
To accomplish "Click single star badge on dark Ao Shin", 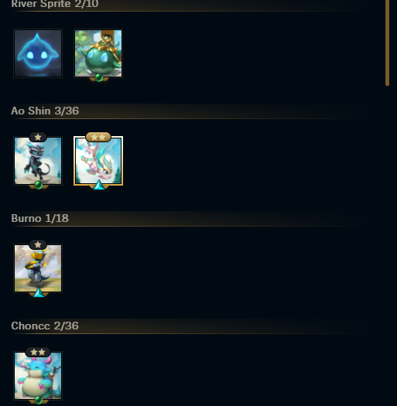I will click(38, 137).
